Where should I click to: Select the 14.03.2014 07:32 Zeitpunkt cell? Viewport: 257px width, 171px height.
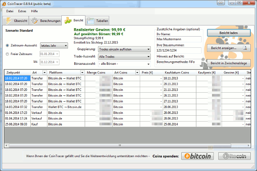tap(17, 107)
